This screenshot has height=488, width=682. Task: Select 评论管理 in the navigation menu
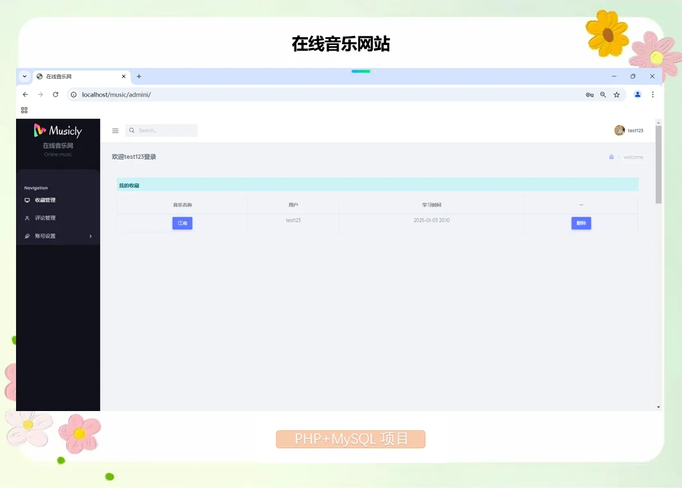pos(46,217)
